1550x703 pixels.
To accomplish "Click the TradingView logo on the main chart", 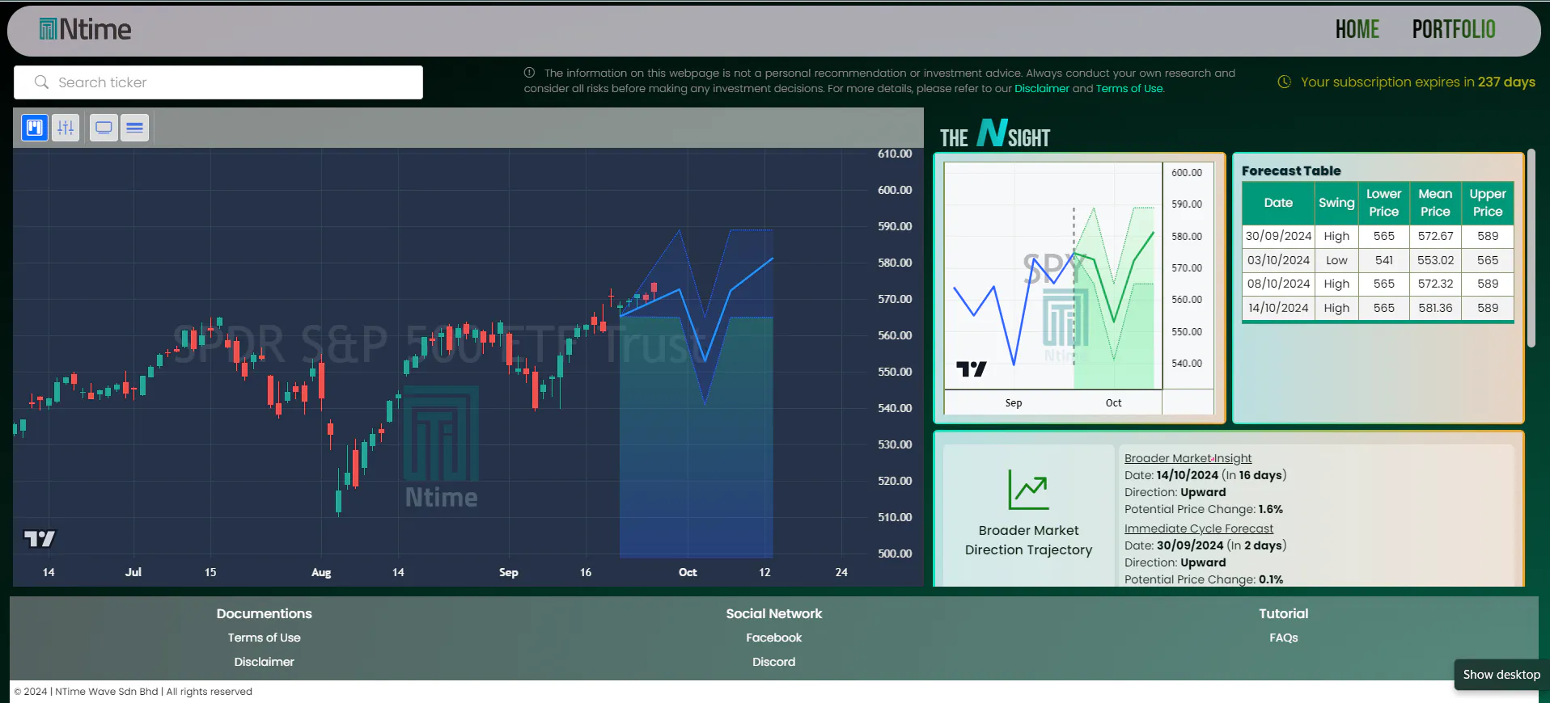I will click(x=40, y=539).
